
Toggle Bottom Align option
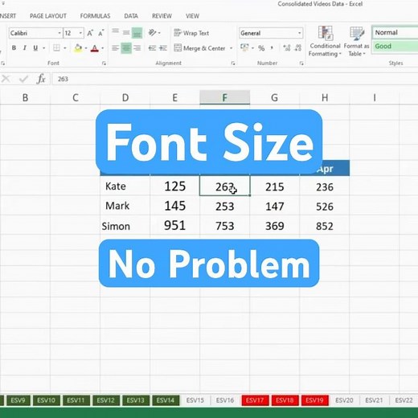pos(137,33)
